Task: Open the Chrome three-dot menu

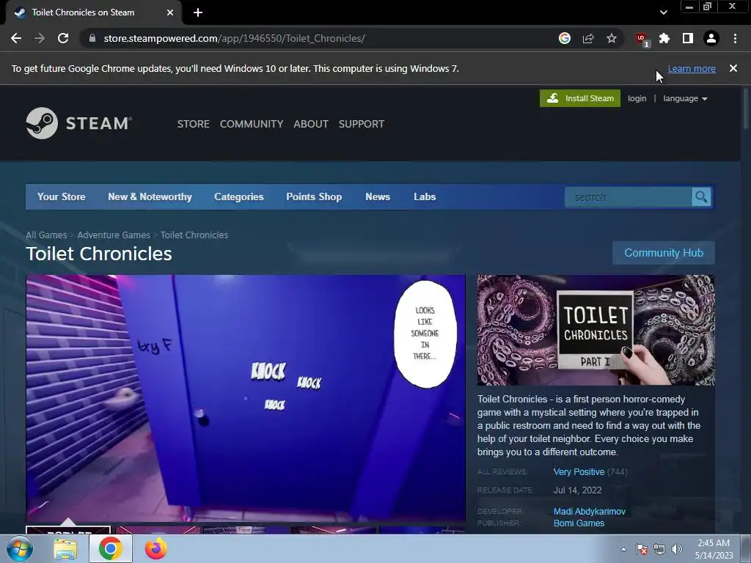Action: point(735,38)
